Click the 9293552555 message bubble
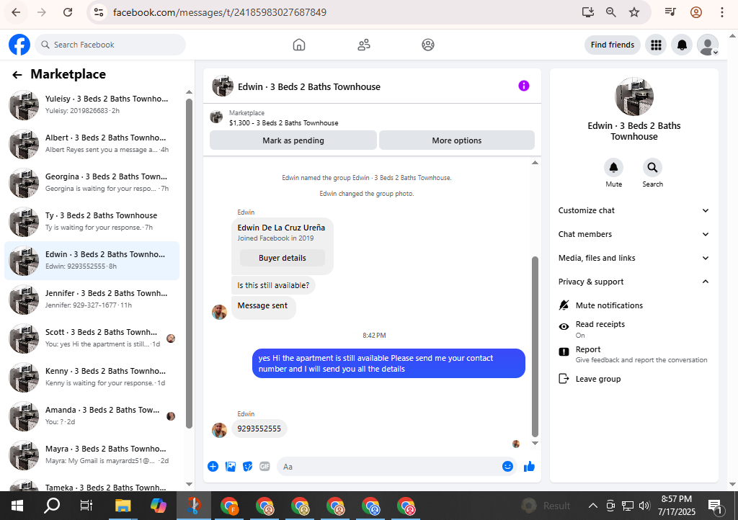 (259, 429)
